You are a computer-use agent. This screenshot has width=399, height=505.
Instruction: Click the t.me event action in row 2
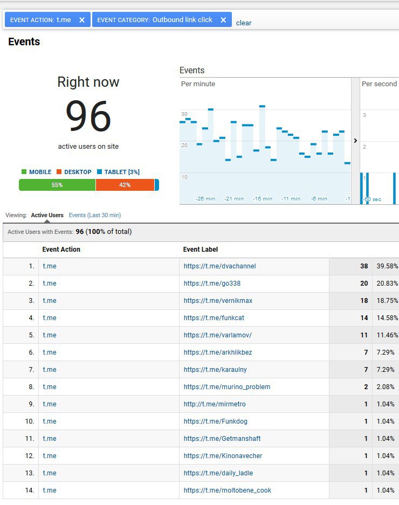49,283
